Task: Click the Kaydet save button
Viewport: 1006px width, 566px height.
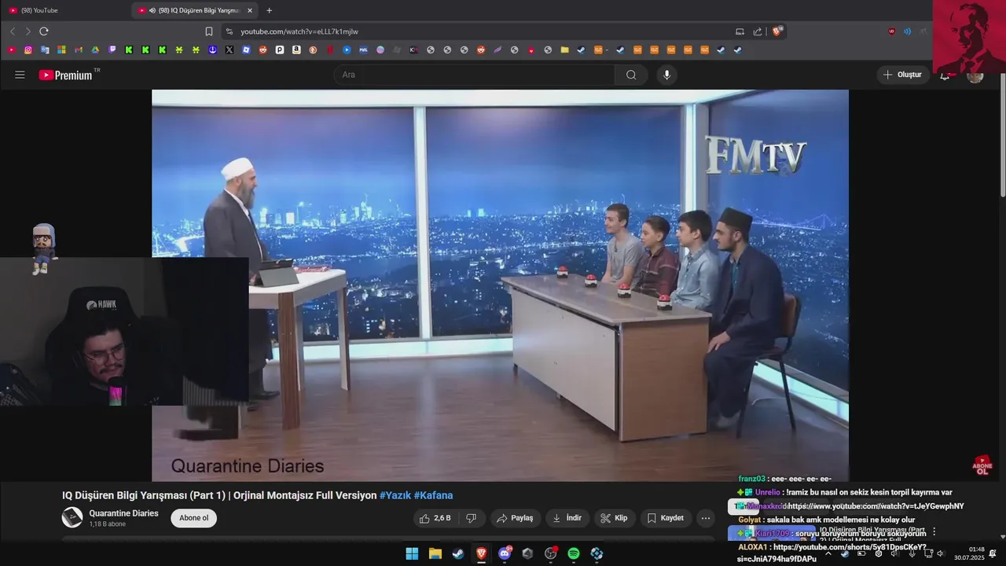Action: [665, 518]
